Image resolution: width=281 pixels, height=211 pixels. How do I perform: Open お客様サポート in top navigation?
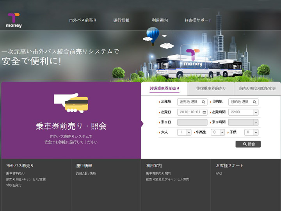(x=198, y=20)
